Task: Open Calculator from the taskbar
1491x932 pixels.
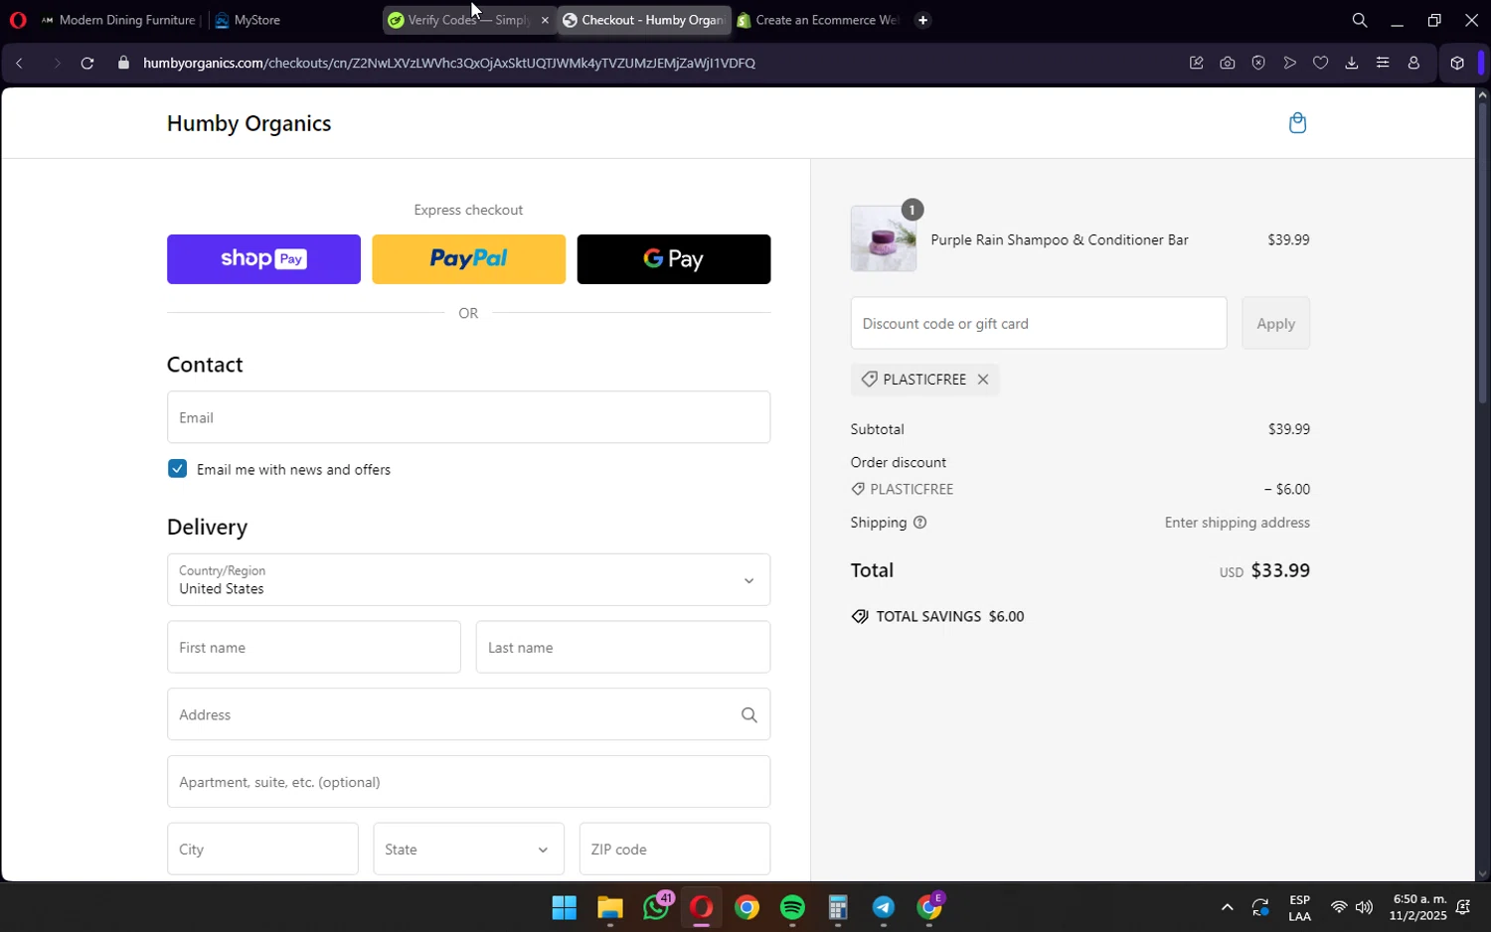Action: 838,908
